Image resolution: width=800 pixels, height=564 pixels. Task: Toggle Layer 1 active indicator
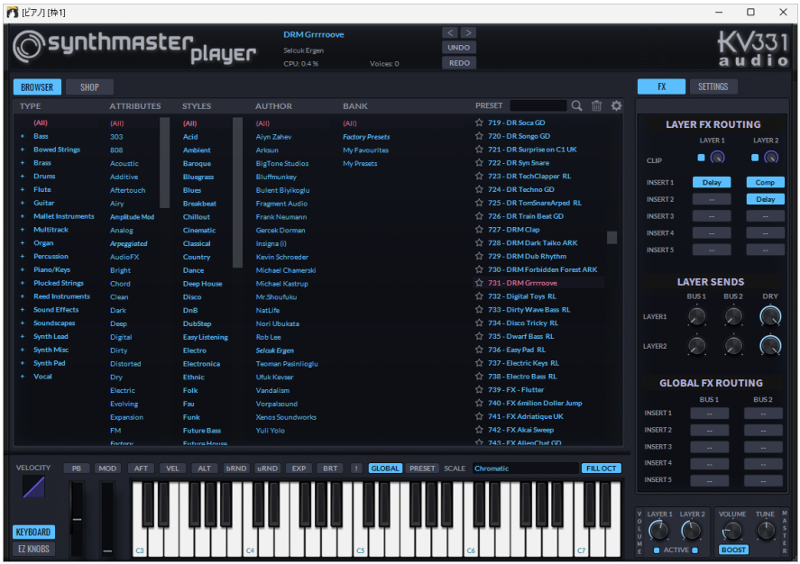[657, 550]
